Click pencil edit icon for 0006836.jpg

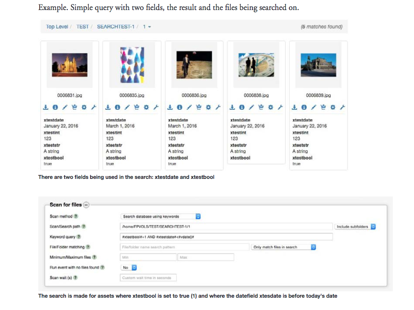[x=188, y=107]
